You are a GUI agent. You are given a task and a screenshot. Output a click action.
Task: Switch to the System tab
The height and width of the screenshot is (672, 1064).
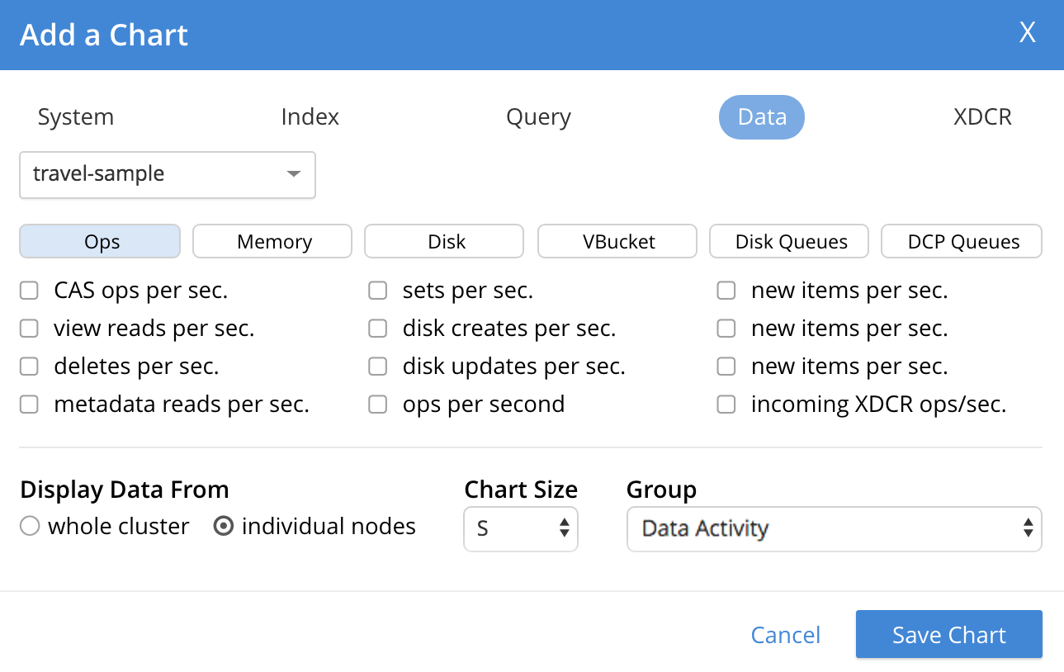pos(76,117)
